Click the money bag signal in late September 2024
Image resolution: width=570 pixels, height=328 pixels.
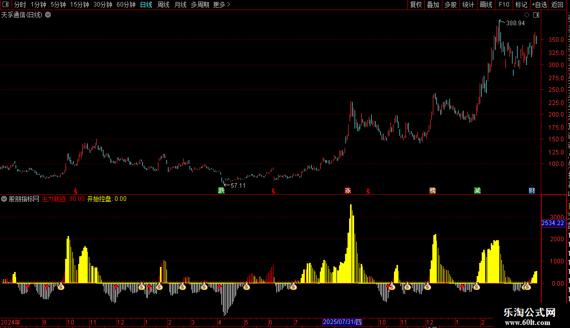click(61, 287)
